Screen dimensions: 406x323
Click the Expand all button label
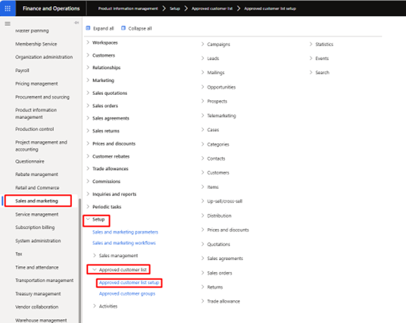pos(103,29)
